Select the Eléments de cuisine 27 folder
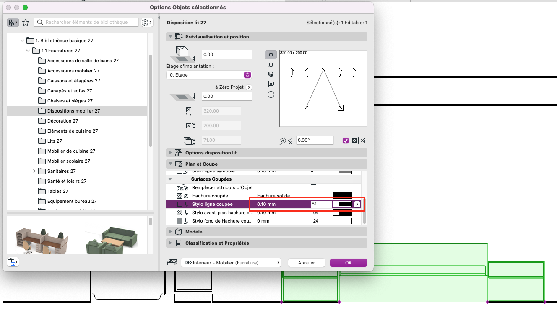557x315 pixels. 77,131
